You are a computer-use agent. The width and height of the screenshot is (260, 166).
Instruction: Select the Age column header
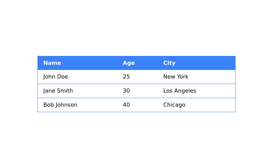(x=129, y=63)
